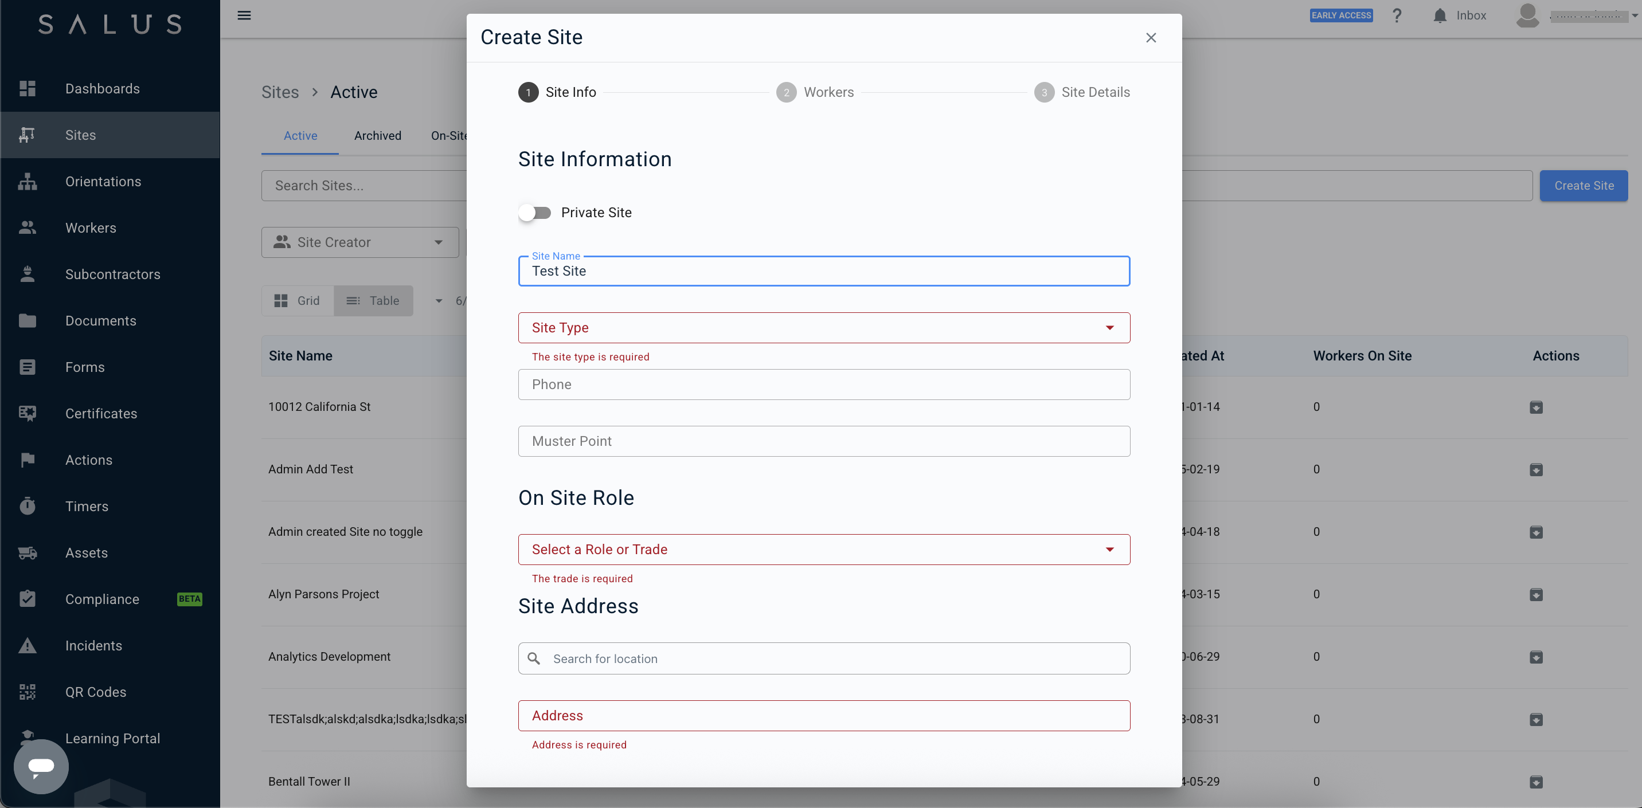
Task: Open the Site Type dropdown
Action: pos(824,328)
